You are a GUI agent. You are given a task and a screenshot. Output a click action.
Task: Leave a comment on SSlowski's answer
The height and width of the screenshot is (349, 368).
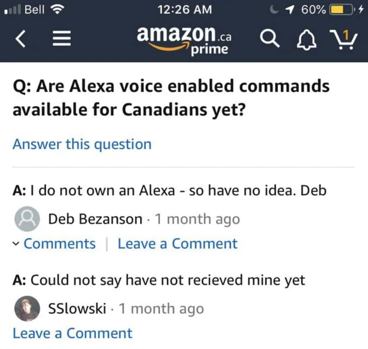click(x=72, y=333)
